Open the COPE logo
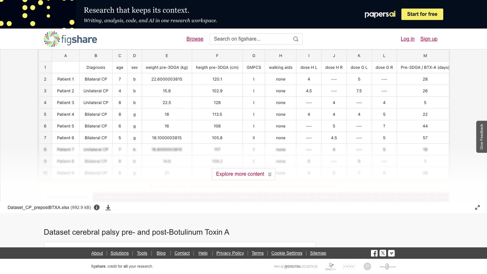 pyautogui.click(x=349, y=266)
